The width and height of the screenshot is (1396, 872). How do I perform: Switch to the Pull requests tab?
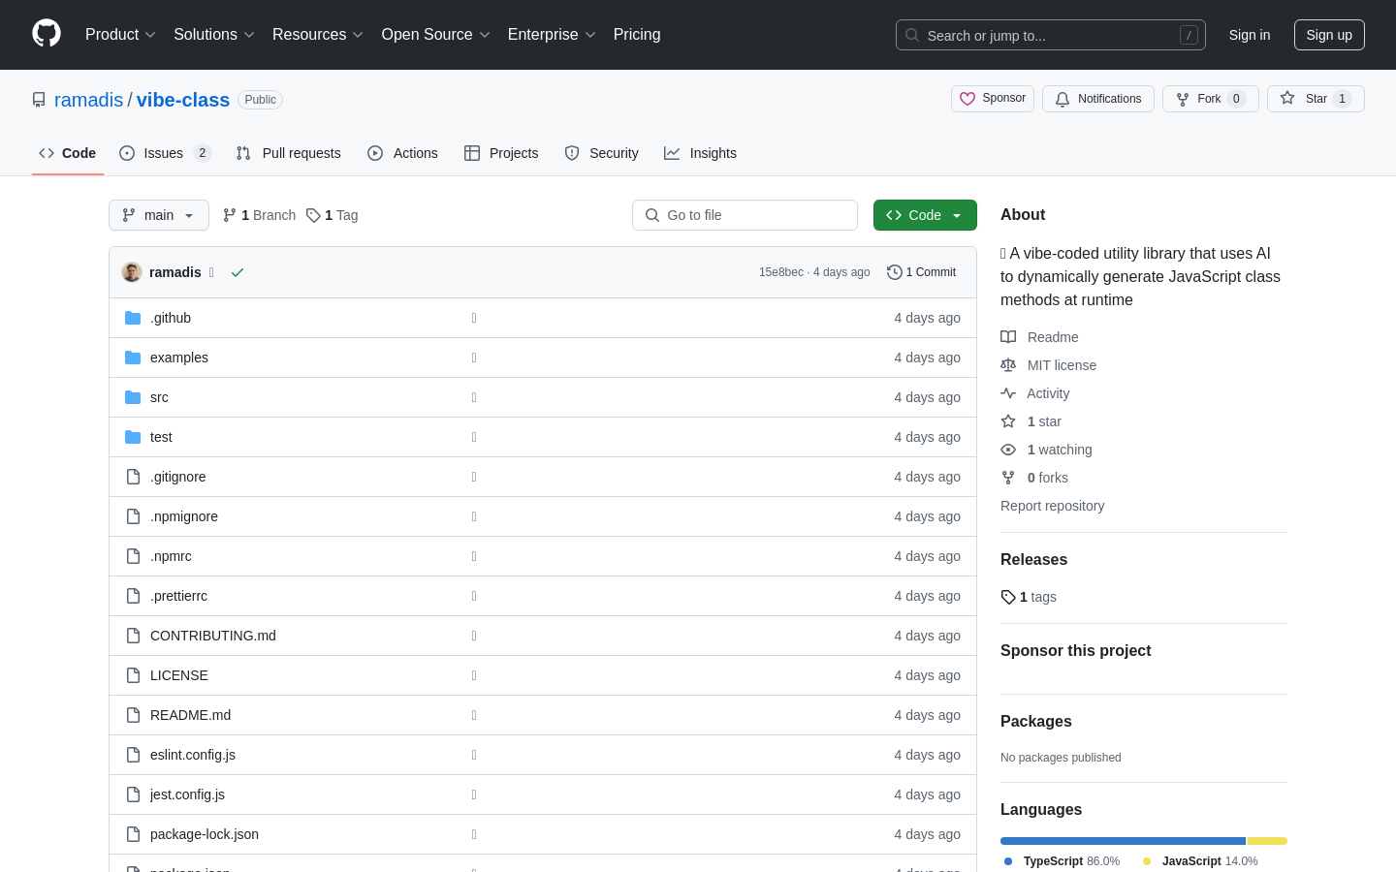tap(289, 153)
